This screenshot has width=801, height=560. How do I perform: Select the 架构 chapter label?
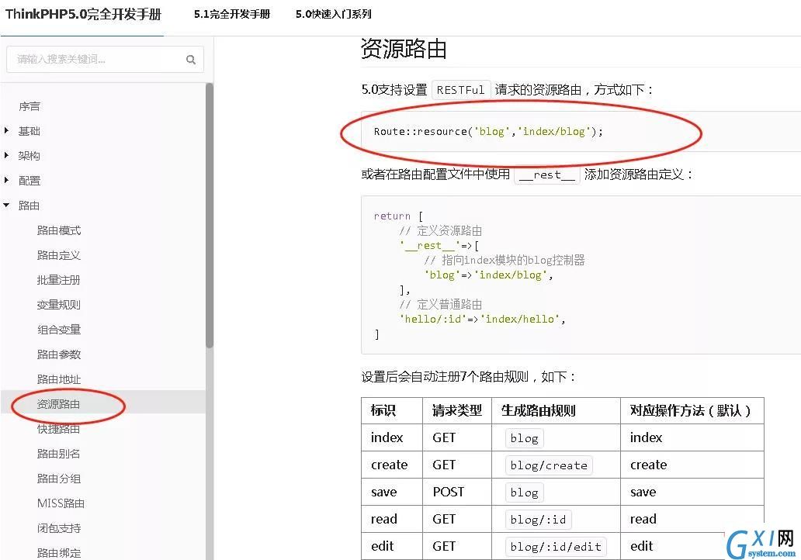click(x=29, y=156)
